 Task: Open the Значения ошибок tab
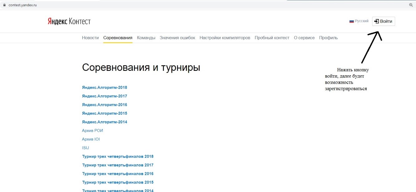tap(177, 38)
